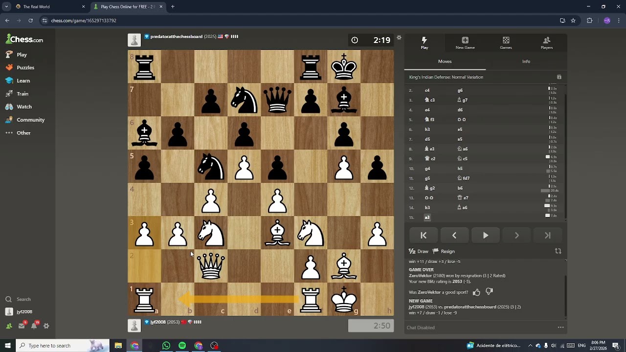Screen dimensions: 626x352
Task: Switch to the Play tab in the panel
Action: (425, 43)
